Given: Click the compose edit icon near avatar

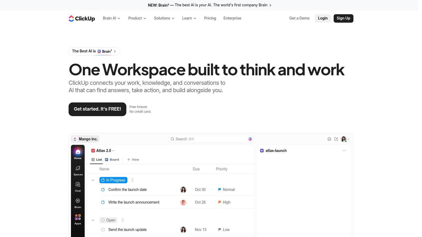Looking at the screenshot, I should tap(336, 139).
